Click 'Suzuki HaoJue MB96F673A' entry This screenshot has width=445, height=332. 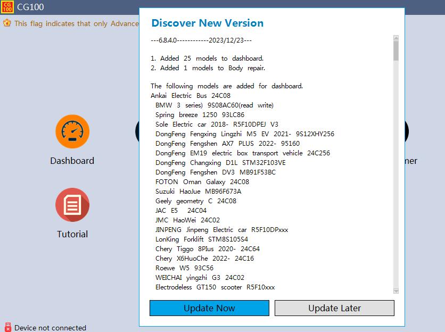(198, 192)
